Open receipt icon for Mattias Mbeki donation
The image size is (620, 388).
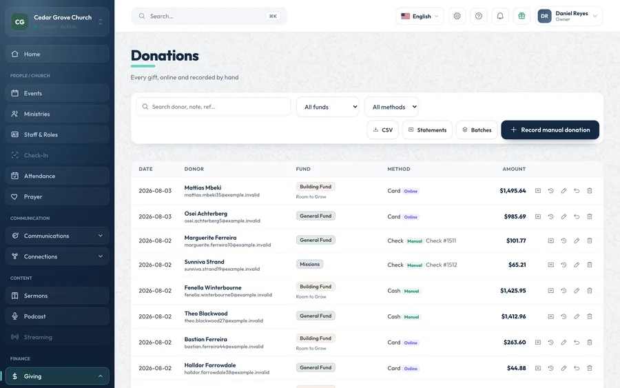[538, 191]
